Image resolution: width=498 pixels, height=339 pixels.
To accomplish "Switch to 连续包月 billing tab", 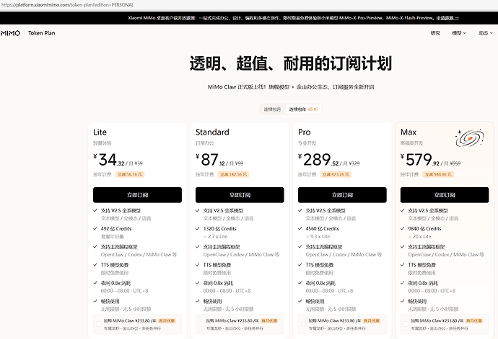I will [x=272, y=109].
